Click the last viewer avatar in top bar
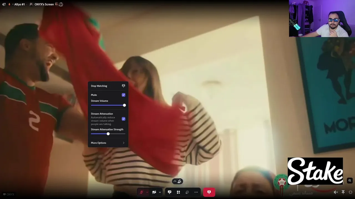The width and height of the screenshot is (355, 199). pyautogui.click(x=61, y=4)
